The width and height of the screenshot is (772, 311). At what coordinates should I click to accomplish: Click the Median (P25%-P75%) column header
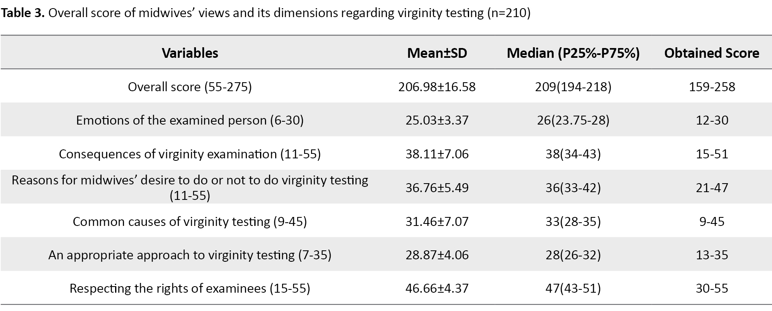pos(573,53)
